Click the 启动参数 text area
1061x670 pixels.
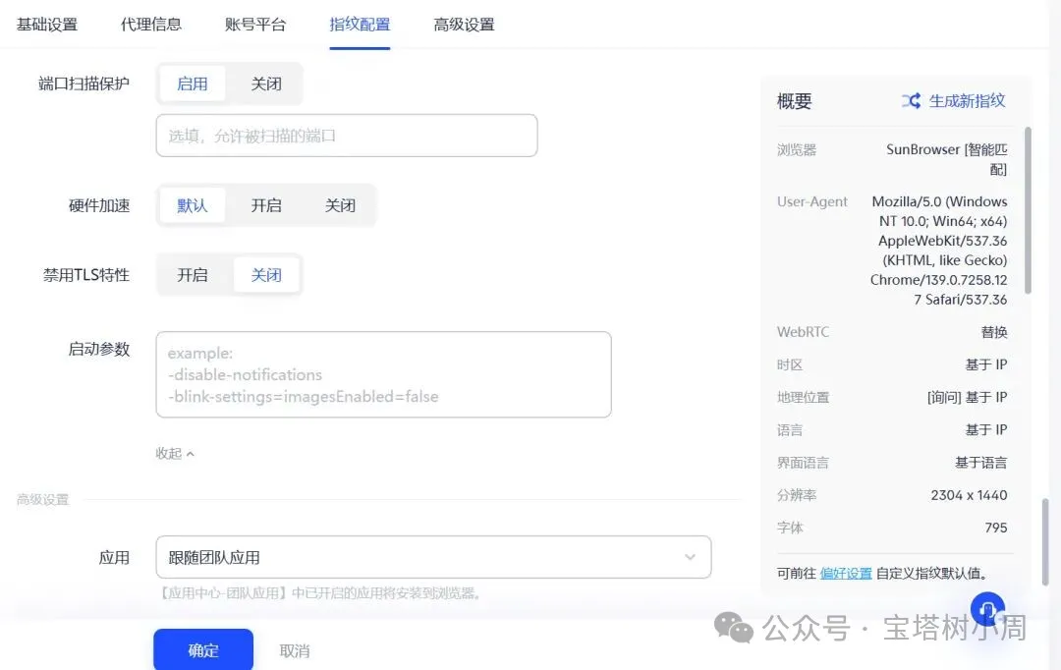coord(383,374)
